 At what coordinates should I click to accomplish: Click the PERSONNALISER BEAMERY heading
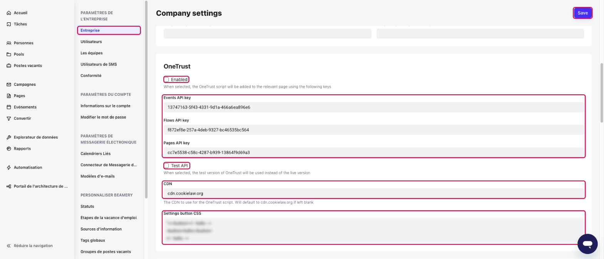pyautogui.click(x=106, y=195)
